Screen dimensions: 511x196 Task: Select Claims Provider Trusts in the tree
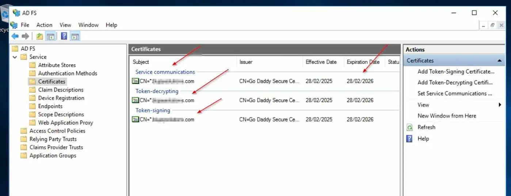tap(56, 147)
